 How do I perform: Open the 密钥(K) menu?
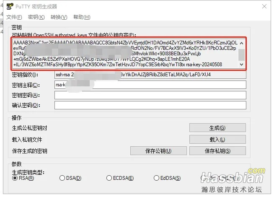tap(36, 17)
